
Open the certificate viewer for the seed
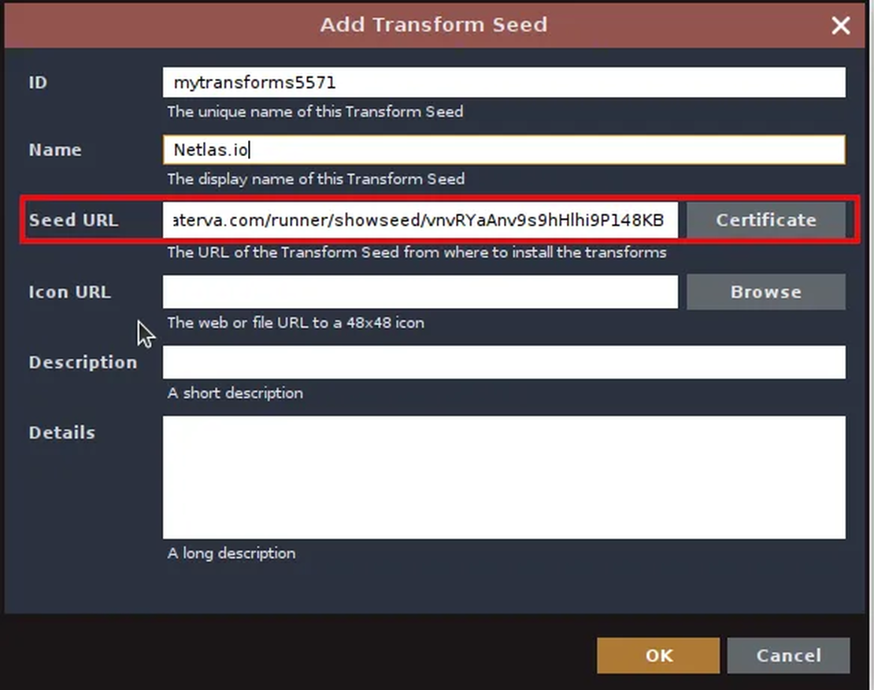click(x=765, y=220)
